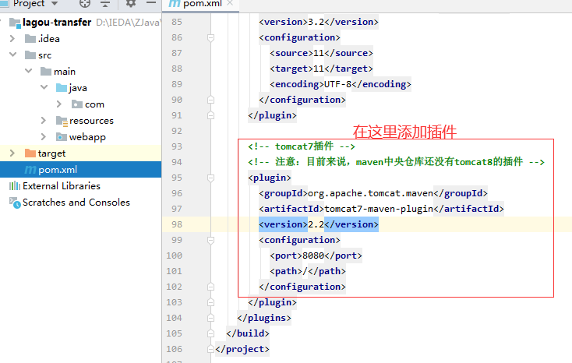Click the closing build tag

[248, 333]
